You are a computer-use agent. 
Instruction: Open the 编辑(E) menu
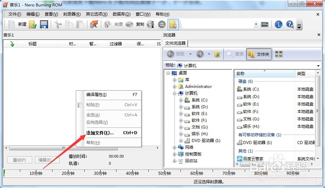tap(33, 14)
